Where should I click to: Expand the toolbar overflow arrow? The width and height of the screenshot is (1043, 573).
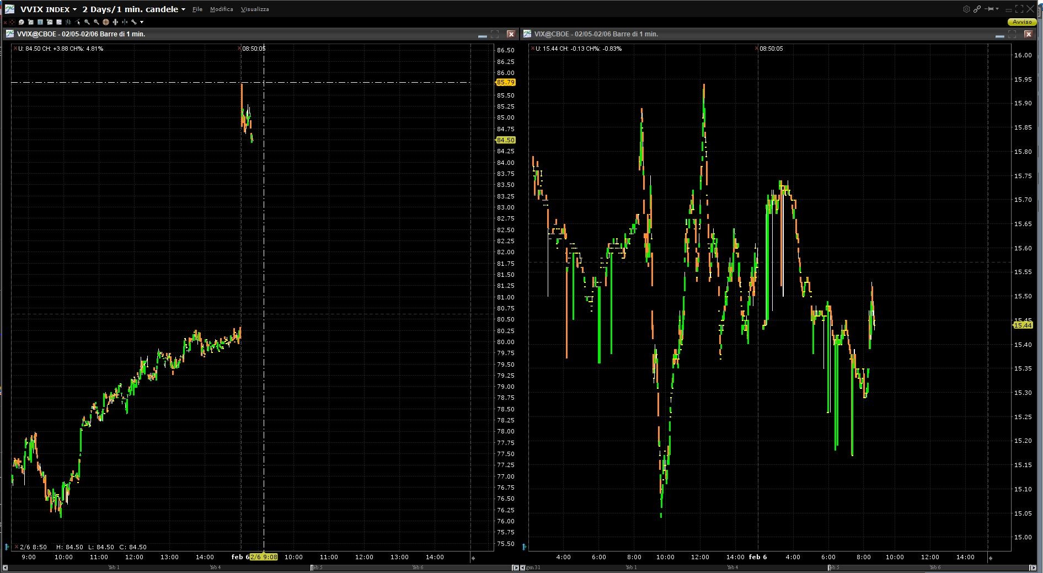point(142,22)
